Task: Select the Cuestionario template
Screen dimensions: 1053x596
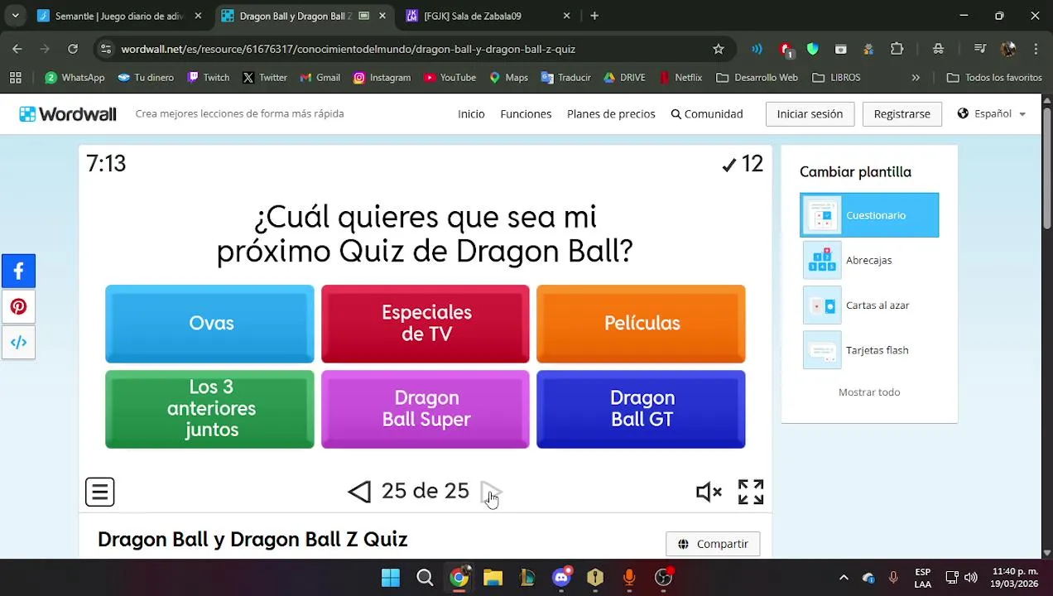Action: [x=869, y=215]
